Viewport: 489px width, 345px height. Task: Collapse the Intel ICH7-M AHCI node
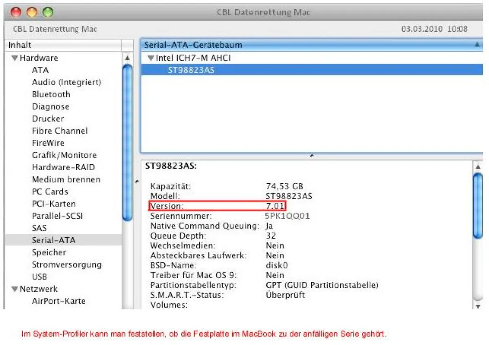(152, 58)
